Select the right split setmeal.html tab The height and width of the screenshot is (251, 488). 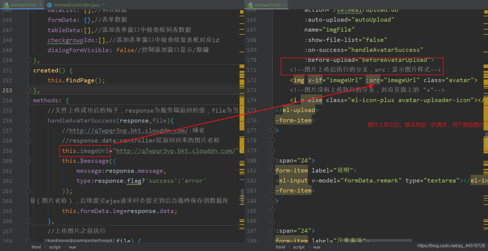click(267, 5)
